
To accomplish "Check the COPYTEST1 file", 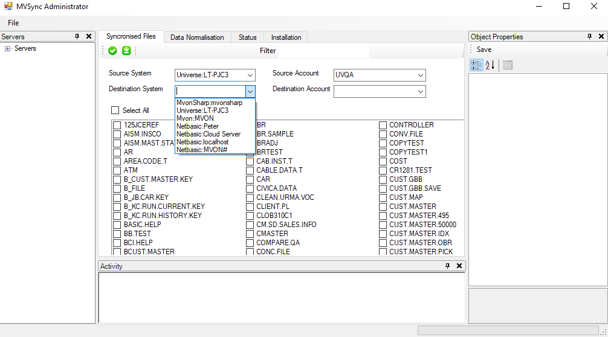I will tap(383, 152).
